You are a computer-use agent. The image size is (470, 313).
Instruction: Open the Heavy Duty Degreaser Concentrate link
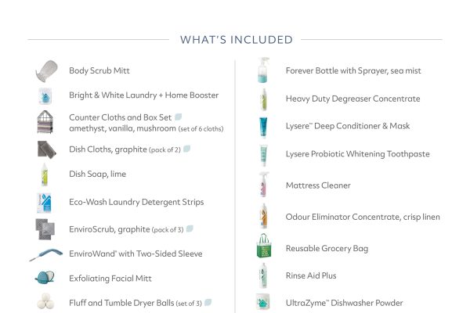352,99
